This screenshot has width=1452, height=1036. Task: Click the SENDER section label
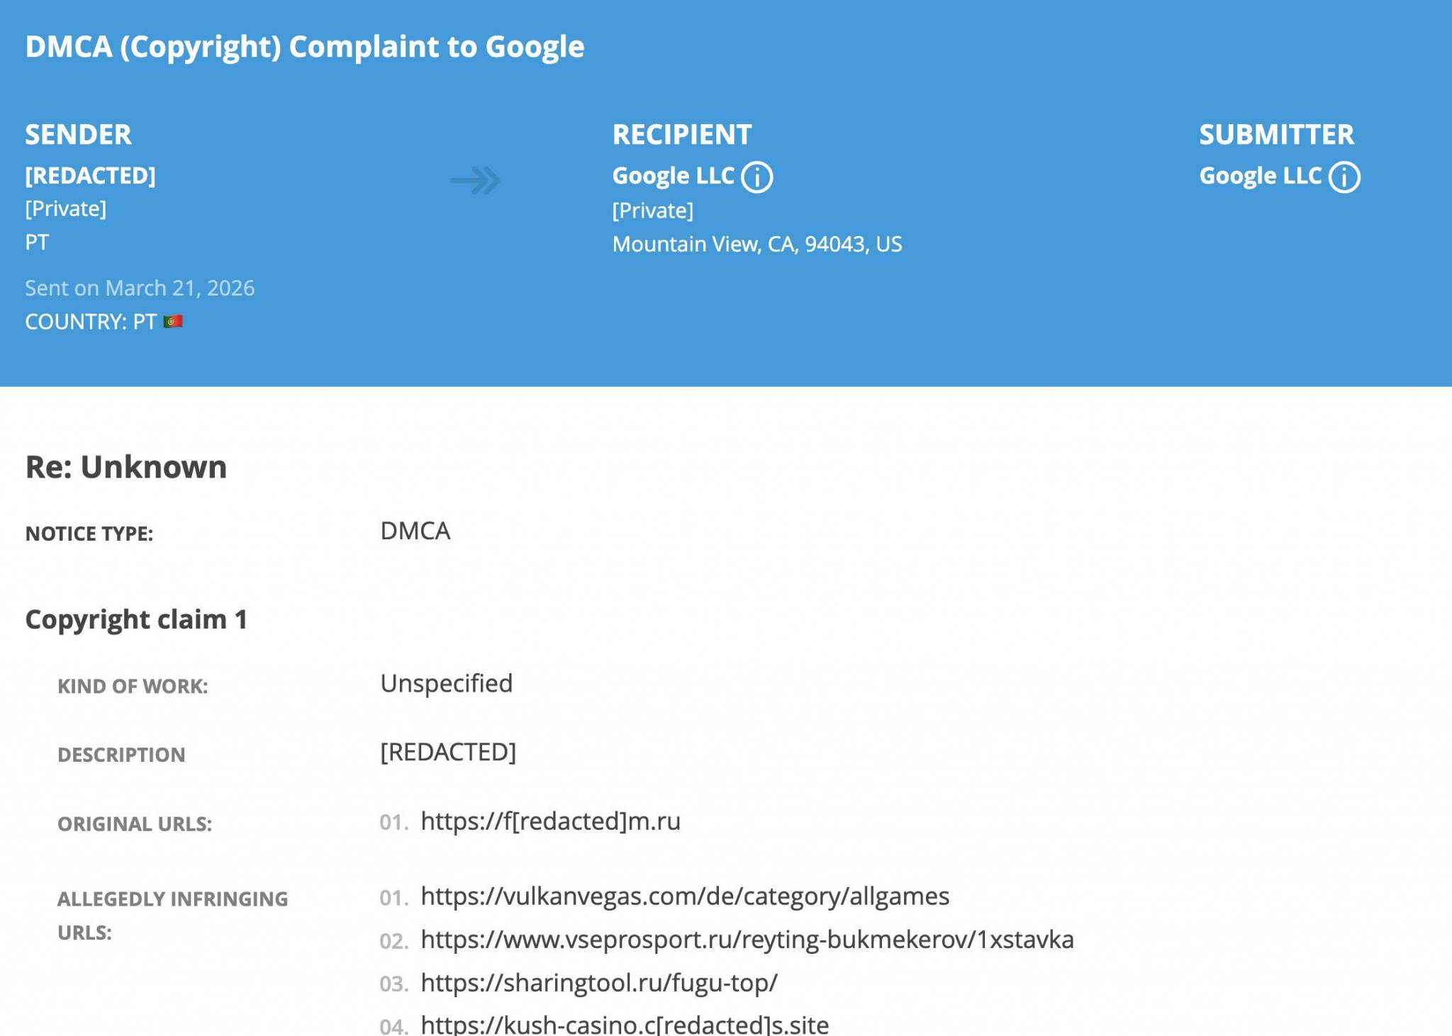click(x=78, y=134)
